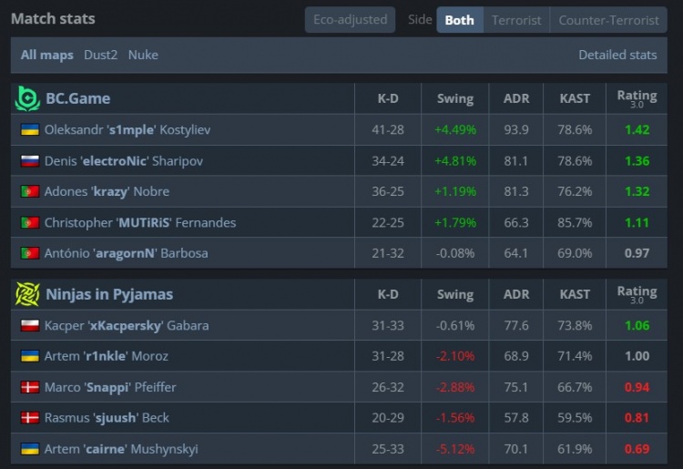Click the Russian flag next to electroNic

pos(29,161)
